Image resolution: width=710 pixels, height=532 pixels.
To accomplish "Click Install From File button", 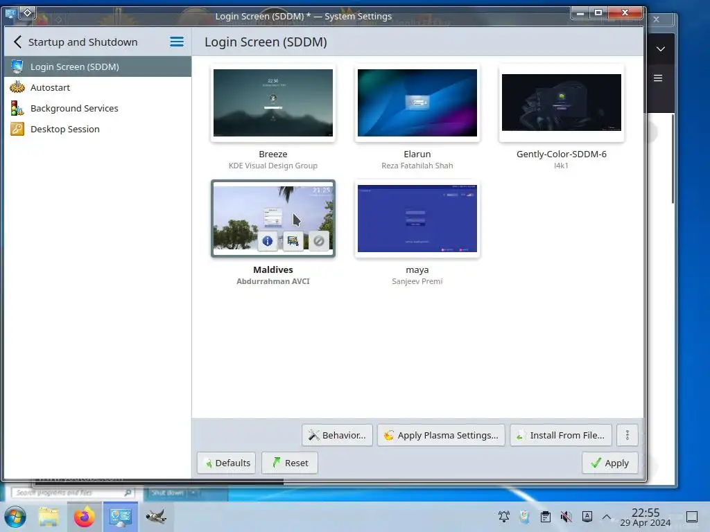I will pyautogui.click(x=561, y=435).
